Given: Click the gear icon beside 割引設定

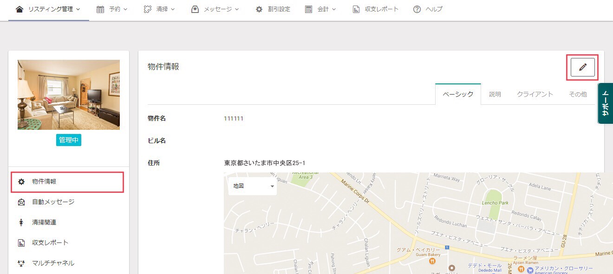Looking at the screenshot, I should 259,9.
